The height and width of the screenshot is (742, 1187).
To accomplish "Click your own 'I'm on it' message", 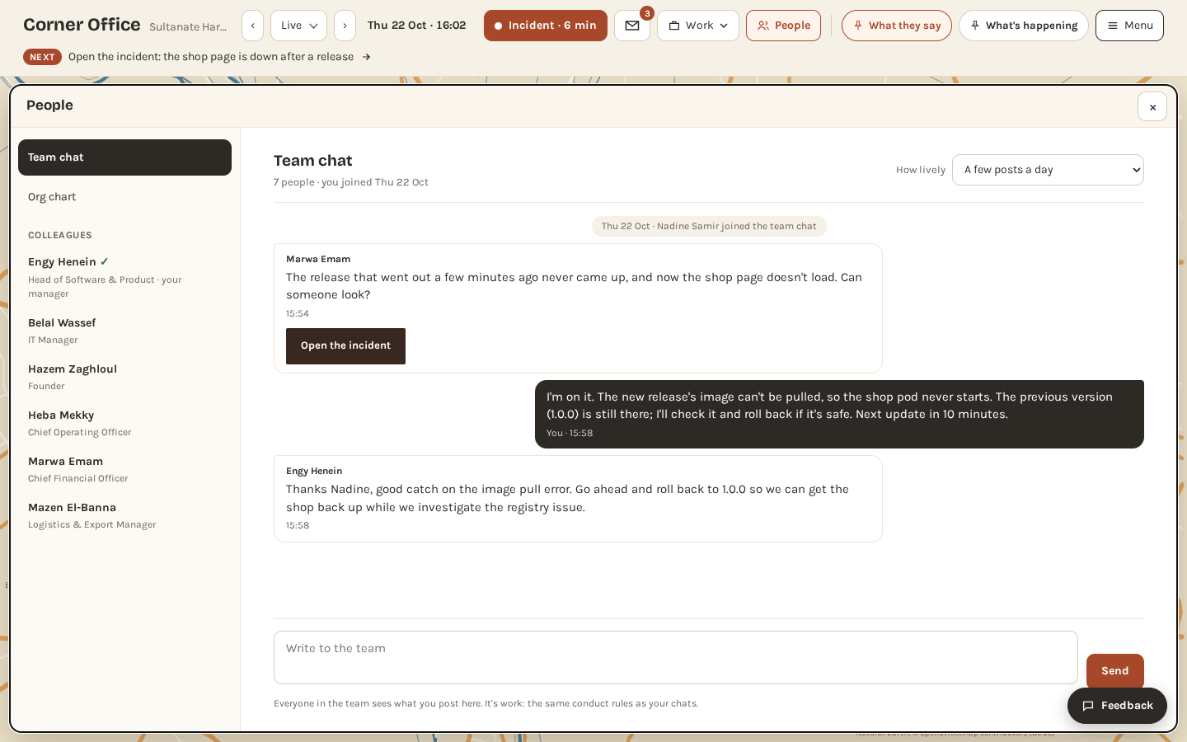I will pyautogui.click(x=839, y=414).
